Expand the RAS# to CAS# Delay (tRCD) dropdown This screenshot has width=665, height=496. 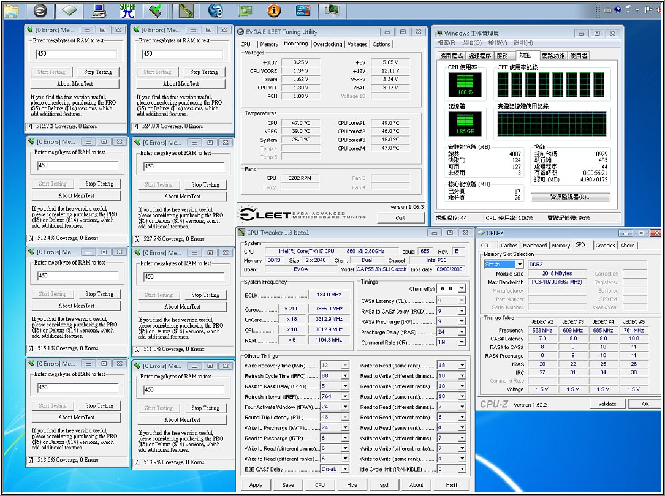(462, 311)
